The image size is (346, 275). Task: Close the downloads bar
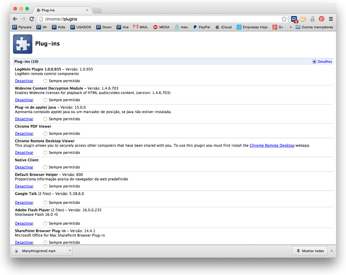[x=332, y=251]
